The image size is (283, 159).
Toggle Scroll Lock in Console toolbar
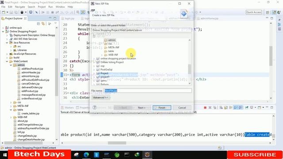pyautogui.click(x=226, y=108)
